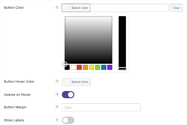Choose the orange palette swatch
The image size is (187, 125).
click(85, 67)
